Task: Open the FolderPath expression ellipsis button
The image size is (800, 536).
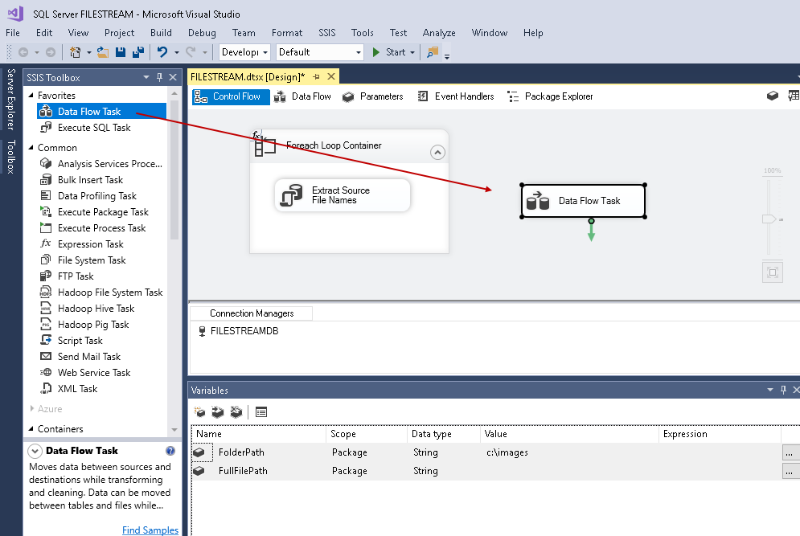Action: 790,452
